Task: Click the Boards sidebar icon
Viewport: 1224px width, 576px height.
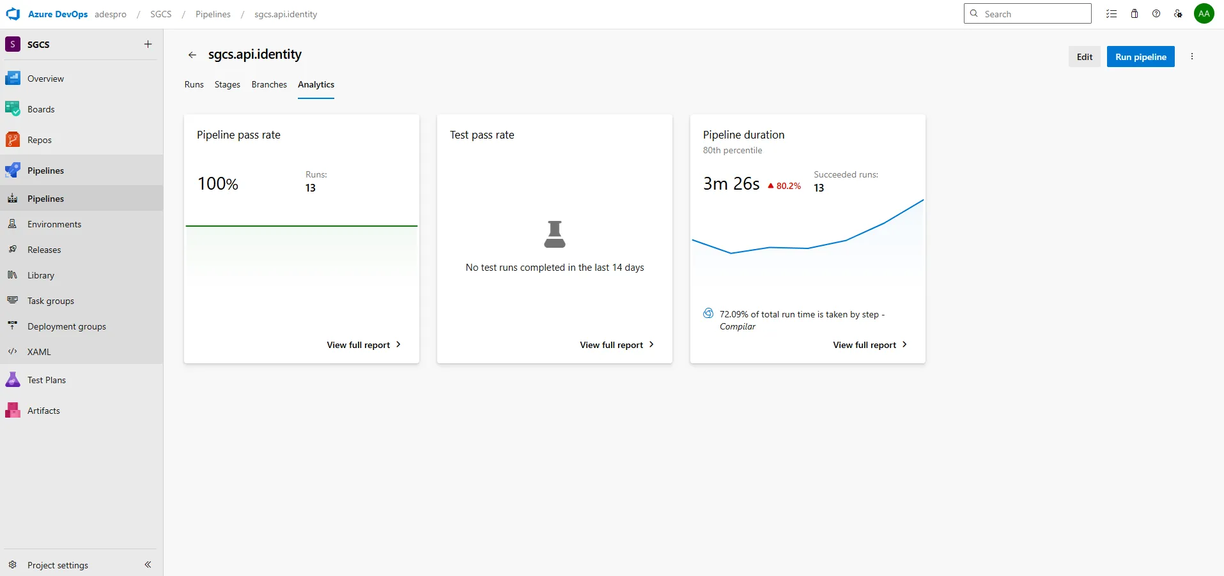Action: [x=13, y=109]
